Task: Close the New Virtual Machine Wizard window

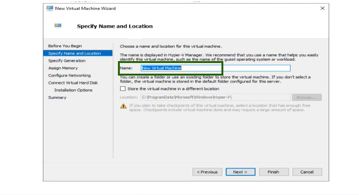Action: 322,8
